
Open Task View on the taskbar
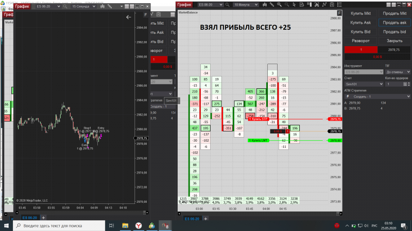coord(111,225)
